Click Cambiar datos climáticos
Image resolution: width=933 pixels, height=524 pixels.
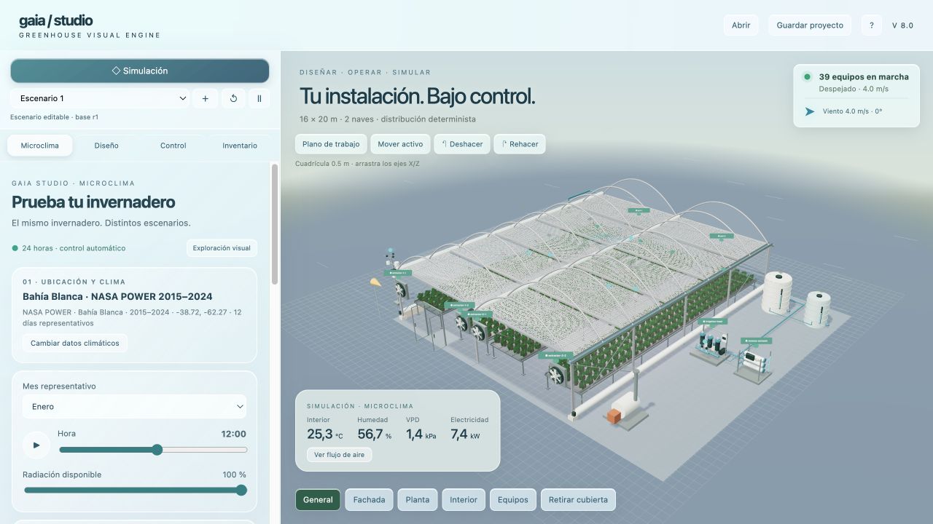(x=75, y=344)
